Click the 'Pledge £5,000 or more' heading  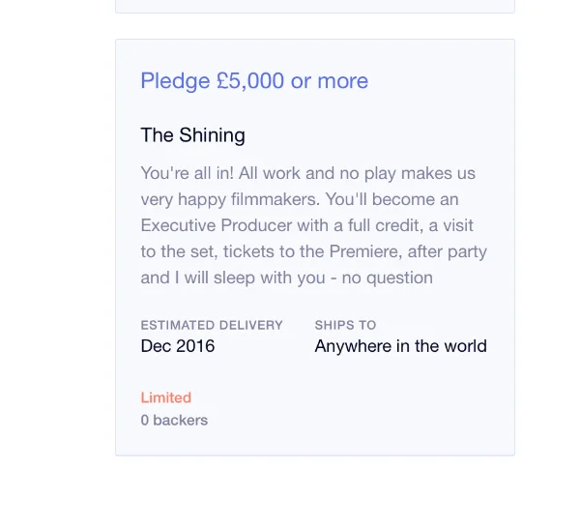coord(254,81)
